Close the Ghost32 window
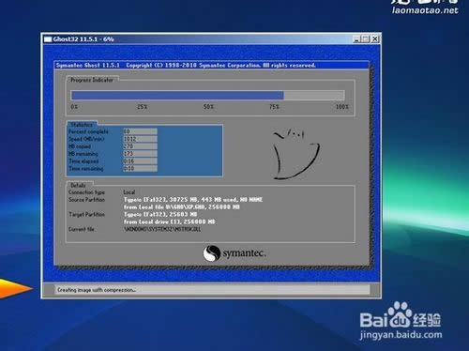This screenshot has width=469, height=351. tap(375, 39)
